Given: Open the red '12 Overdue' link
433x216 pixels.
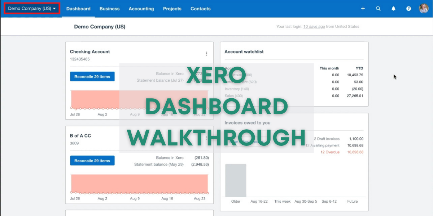Looking at the screenshot, I should (330, 152).
